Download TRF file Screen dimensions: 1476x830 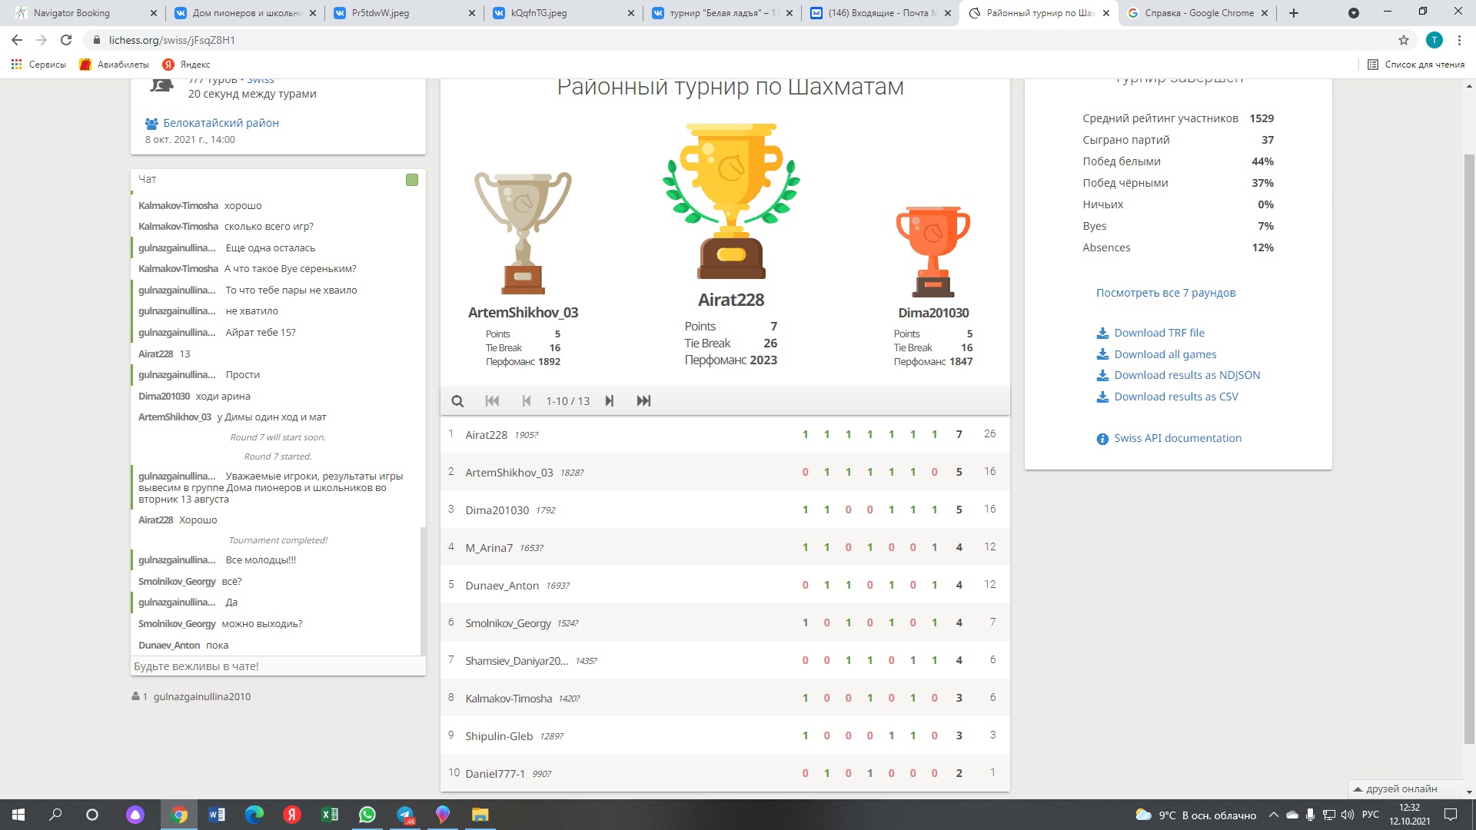(x=1159, y=333)
